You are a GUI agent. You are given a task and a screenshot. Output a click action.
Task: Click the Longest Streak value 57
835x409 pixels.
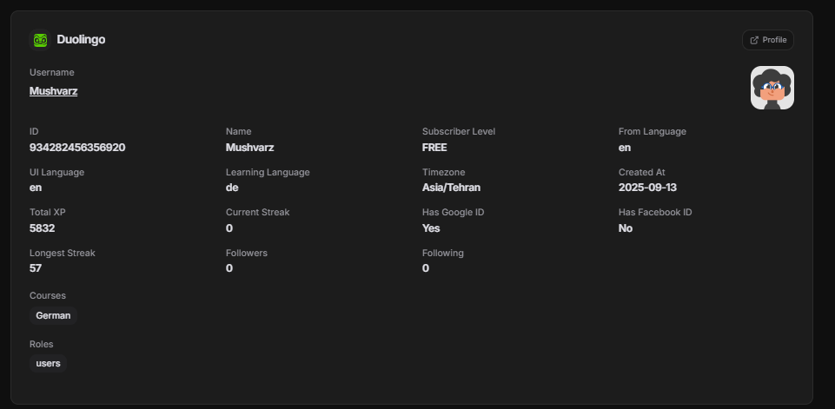click(36, 267)
